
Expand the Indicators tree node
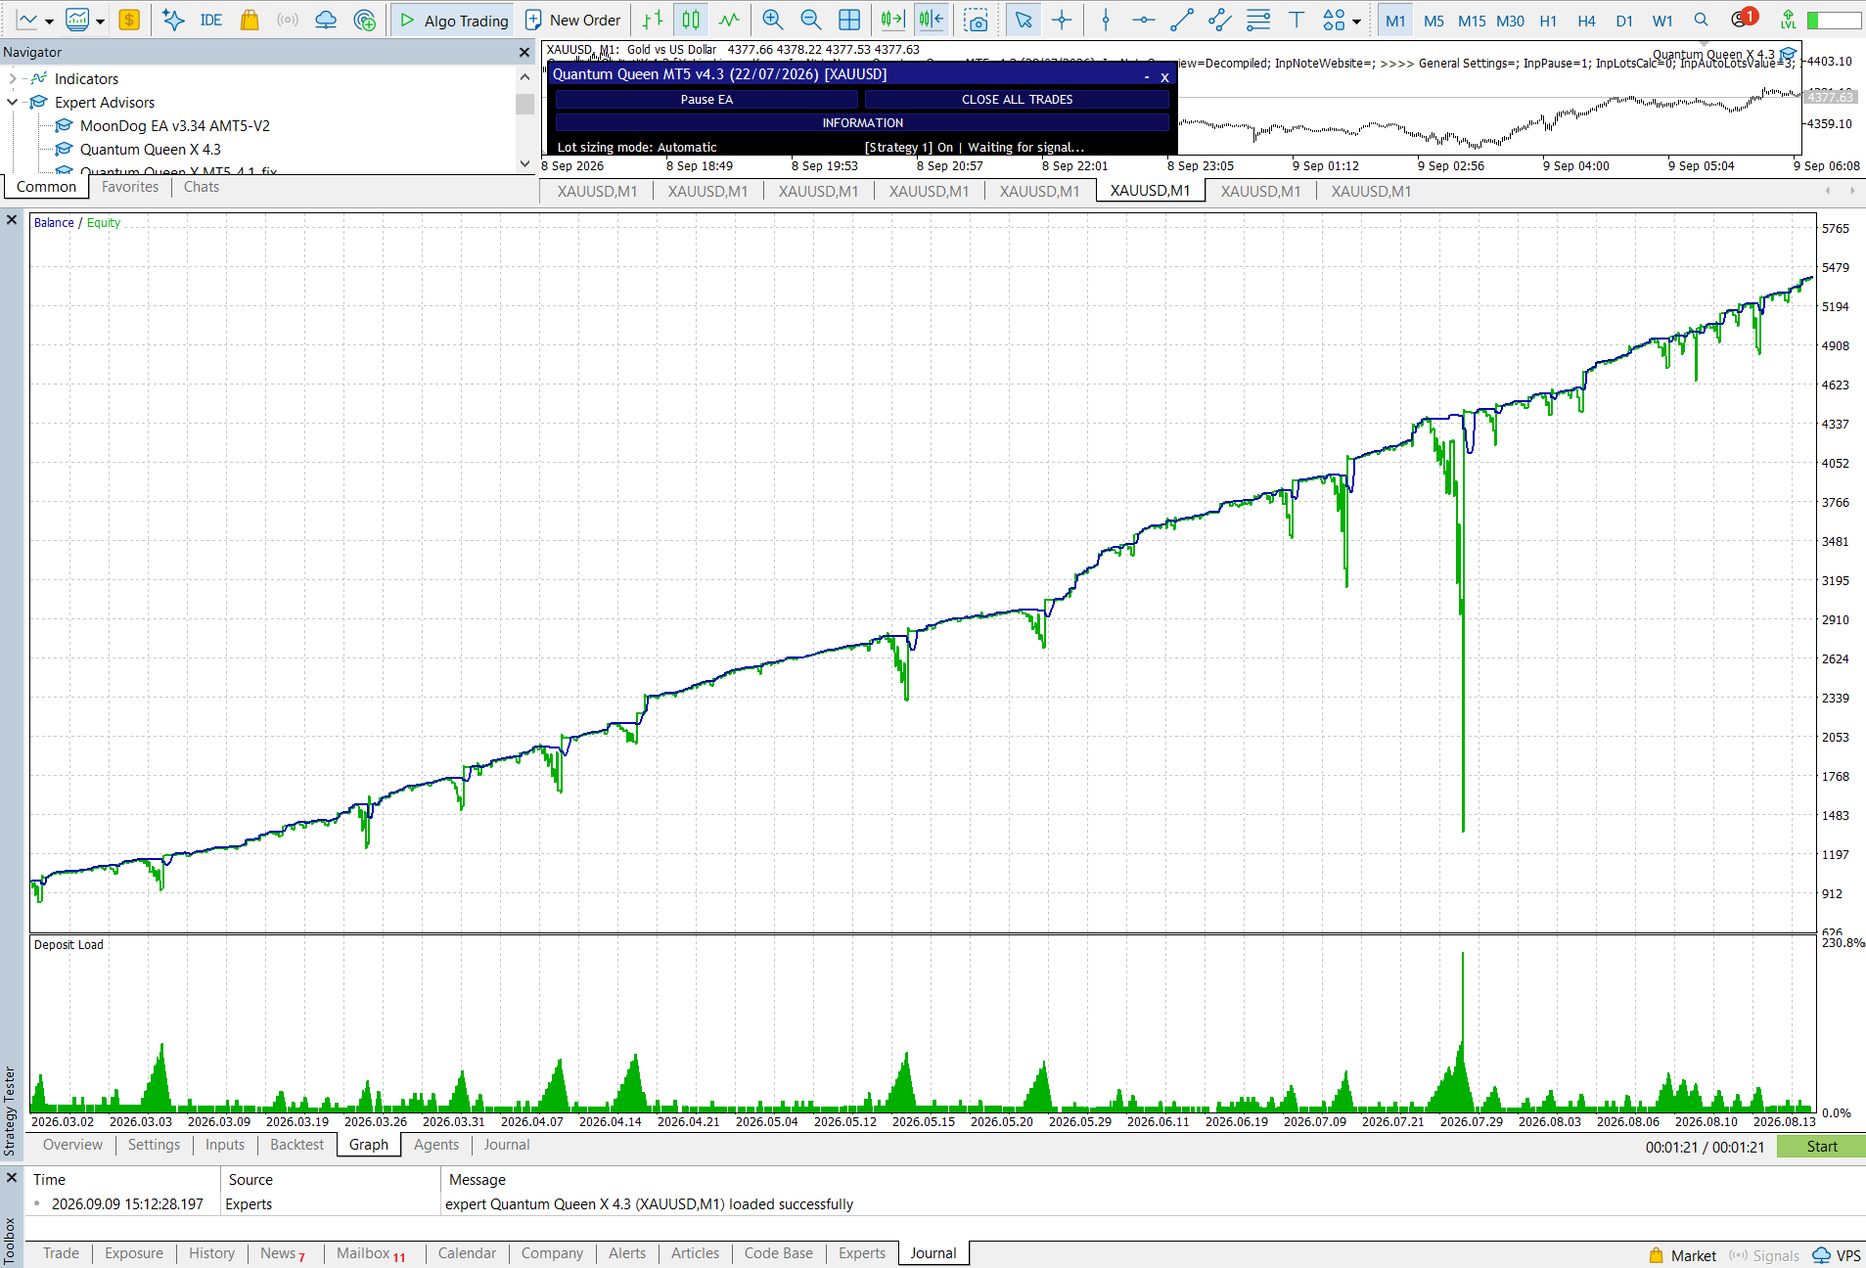(x=12, y=78)
